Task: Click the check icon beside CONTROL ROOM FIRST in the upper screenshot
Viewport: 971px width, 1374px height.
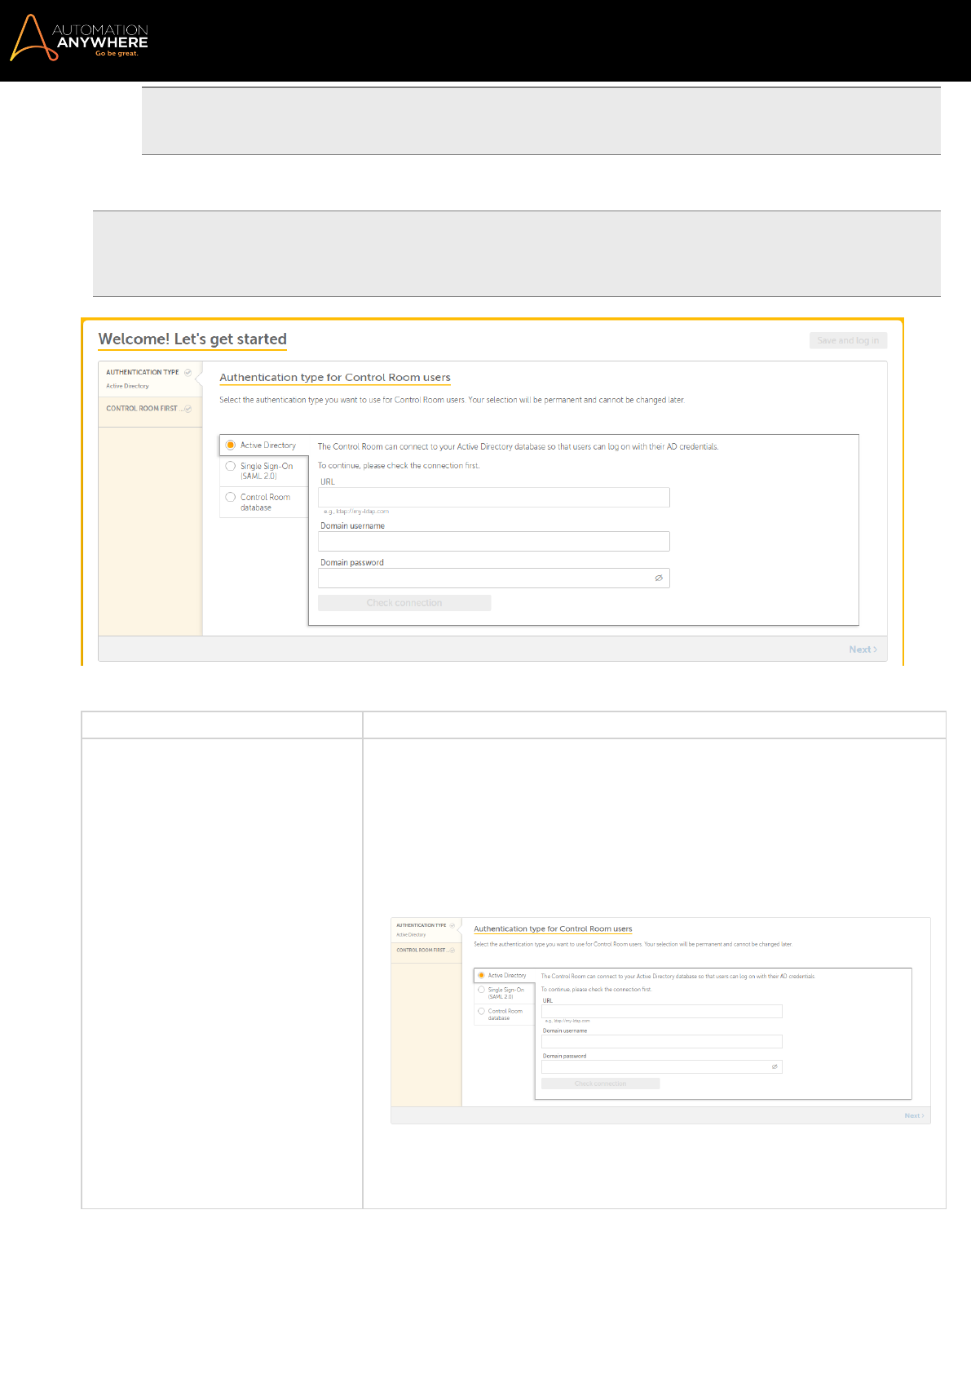Action: (188, 409)
